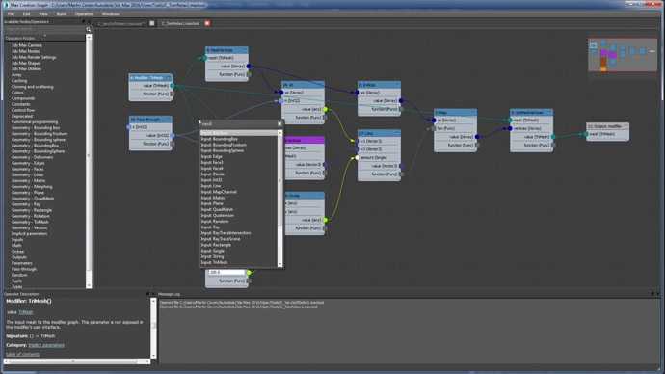Close the node search popup

279,123
